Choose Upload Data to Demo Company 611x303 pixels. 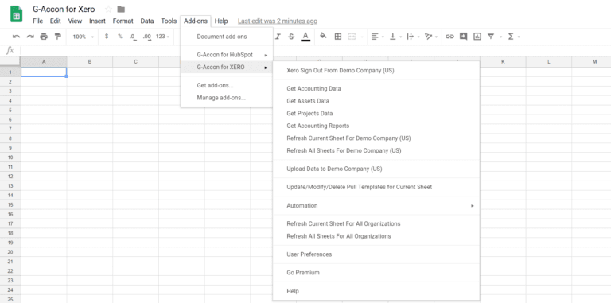tap(376, 169)
